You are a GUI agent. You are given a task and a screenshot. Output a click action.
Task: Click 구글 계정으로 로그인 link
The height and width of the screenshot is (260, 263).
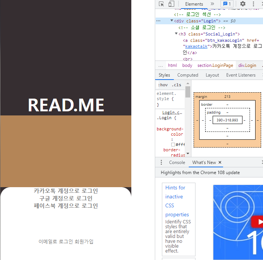tap(66, 198)
